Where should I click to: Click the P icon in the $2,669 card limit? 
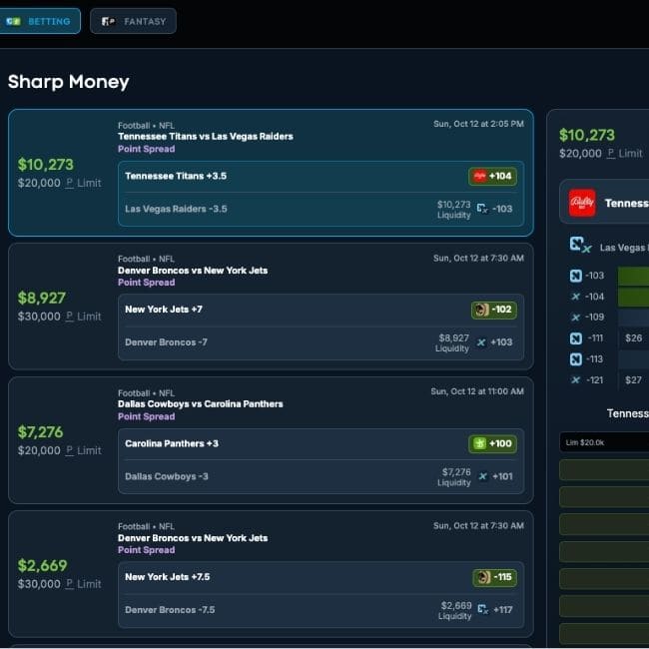point(70,584)
